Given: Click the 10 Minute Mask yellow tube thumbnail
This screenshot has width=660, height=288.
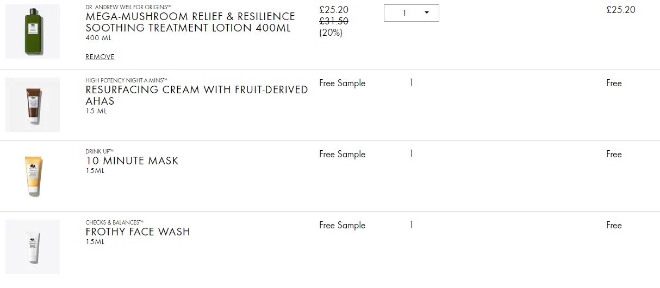Looking at the screenshot, I should [x=33, y=176].
